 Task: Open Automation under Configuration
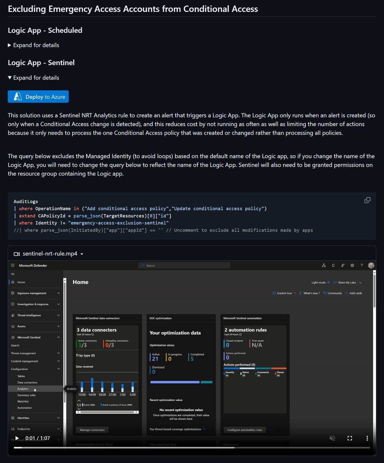pos(25,407)
